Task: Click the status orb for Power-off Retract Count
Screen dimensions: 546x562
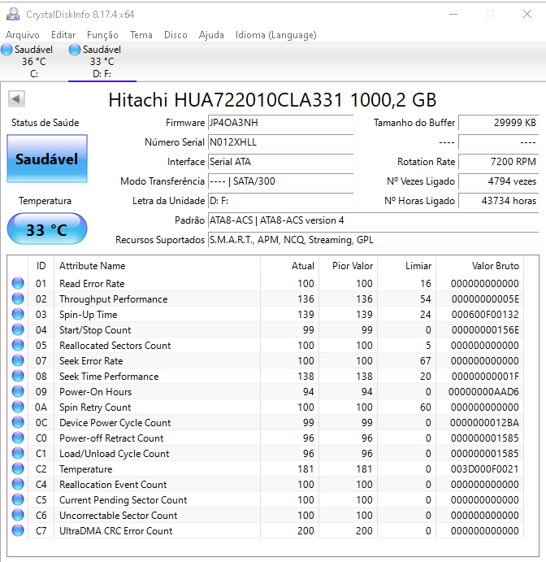Action: click(x=18, y=438)
